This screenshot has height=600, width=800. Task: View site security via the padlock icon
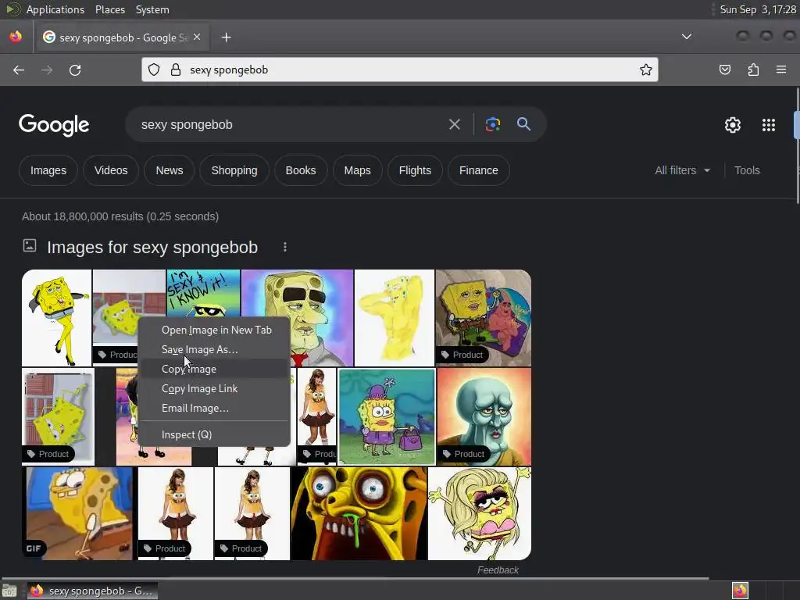[x=176, y=70]
